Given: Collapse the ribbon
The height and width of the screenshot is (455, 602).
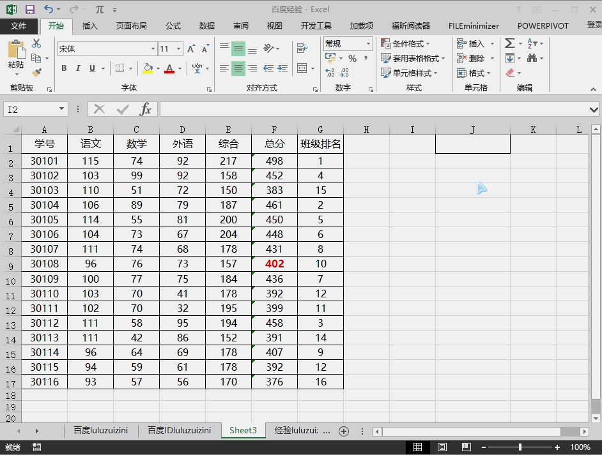Looking at the screenshot, I should click(x=593, y=89).
